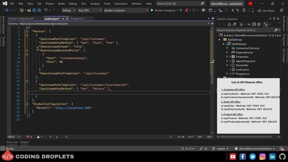Open the Any CPU platform dropdown
This screenshot has width=288, height=162.
[90, 10]
